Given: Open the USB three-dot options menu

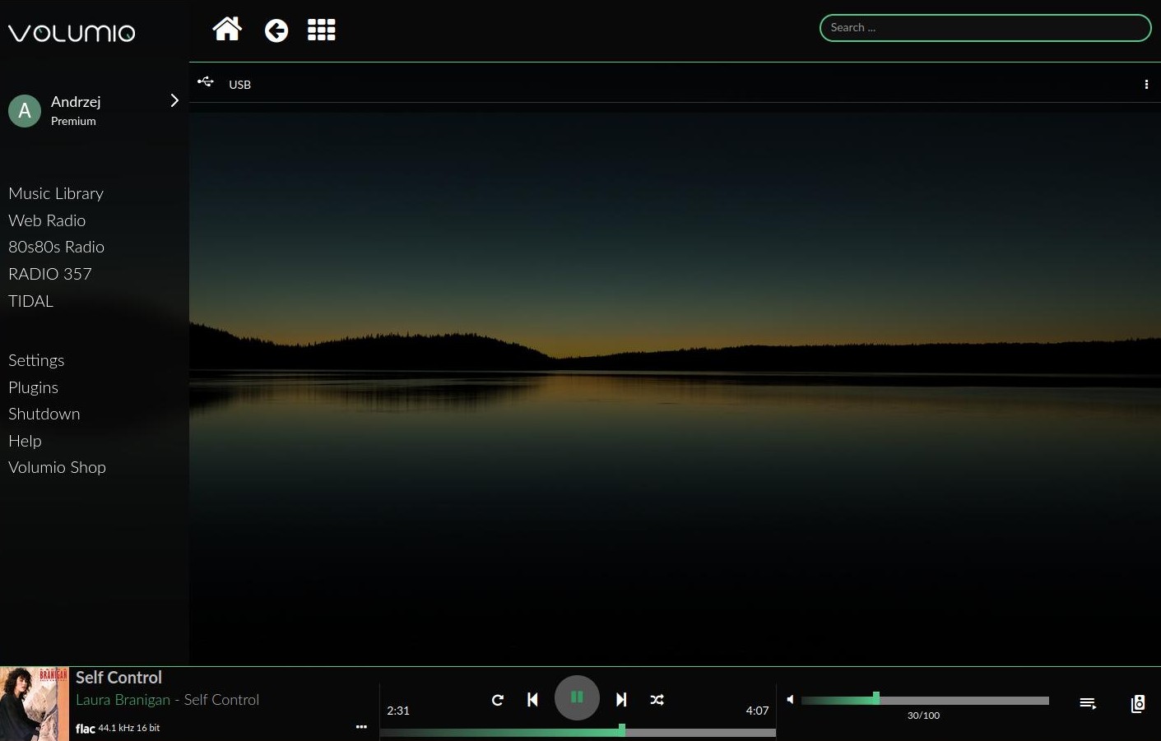Looking at the screenshot, I should point(1146,84).
